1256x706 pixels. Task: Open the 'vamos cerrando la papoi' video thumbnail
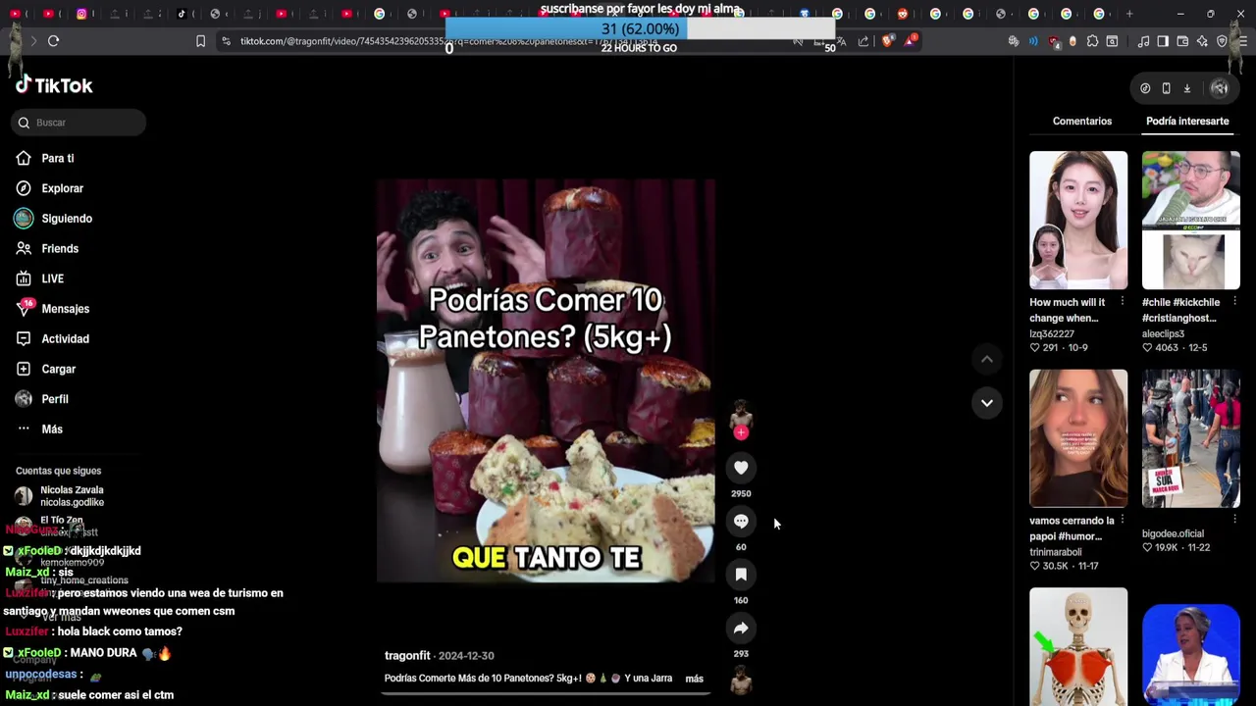click(1078, 438)
